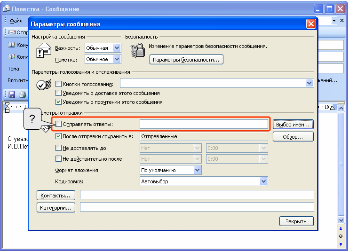Maximize the Повестка message window
Screen dimensions: 349x251
tap(329, 9)
